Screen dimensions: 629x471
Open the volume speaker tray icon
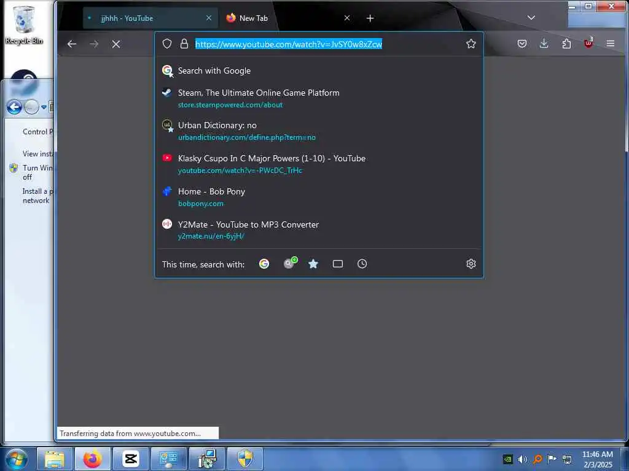click(x=522, y=459)
